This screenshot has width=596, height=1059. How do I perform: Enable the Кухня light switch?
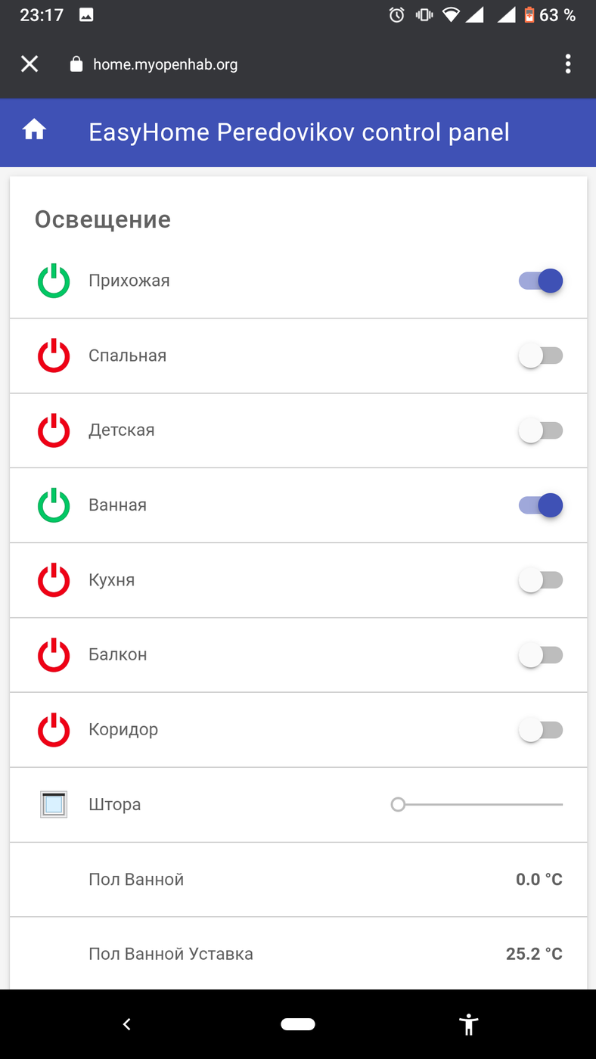tap(541, 580)
